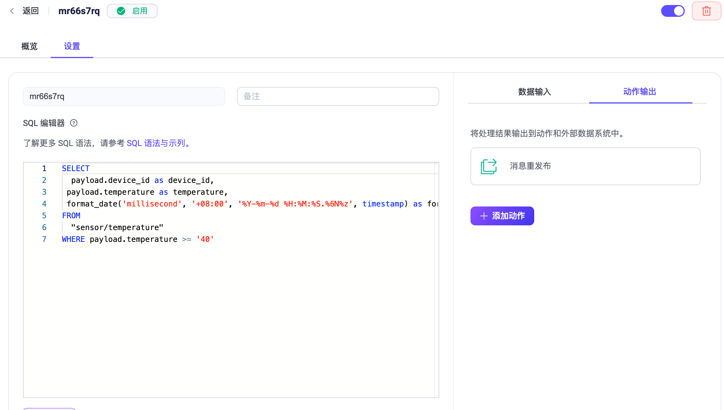Select the 设置 settings tab
Image resolution: width=724 pixels, height=410 pixels.
tap(72, 46)
